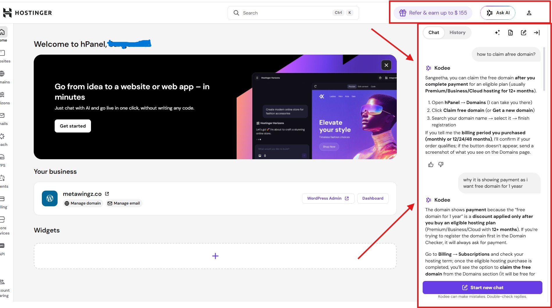
Task: Open the Domains globe sidebar icon
Action: pos(2,74)
